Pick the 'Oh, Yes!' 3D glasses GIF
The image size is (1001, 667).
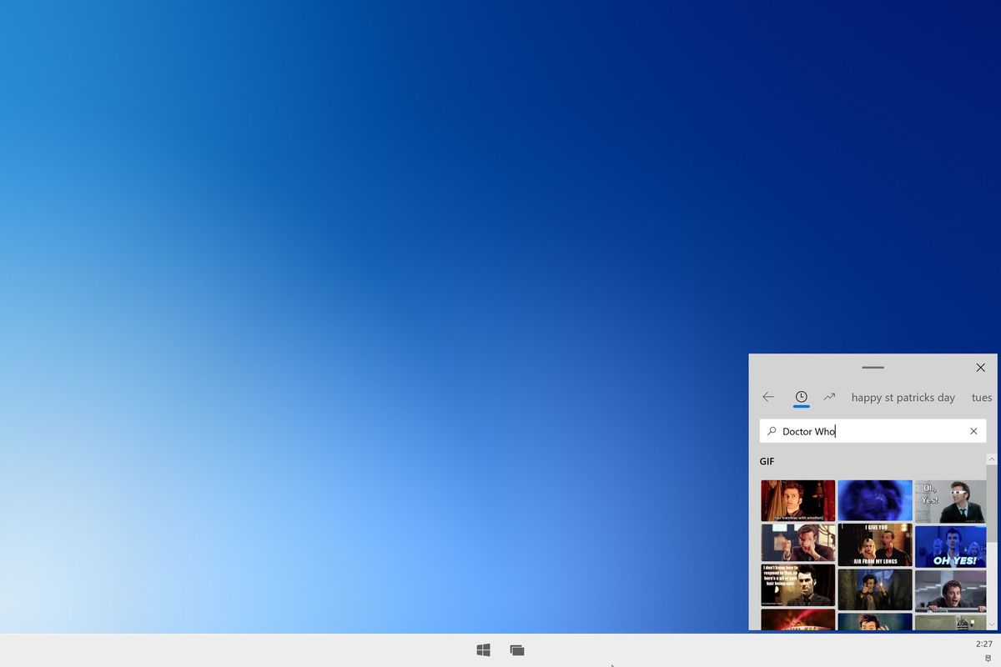951,500
